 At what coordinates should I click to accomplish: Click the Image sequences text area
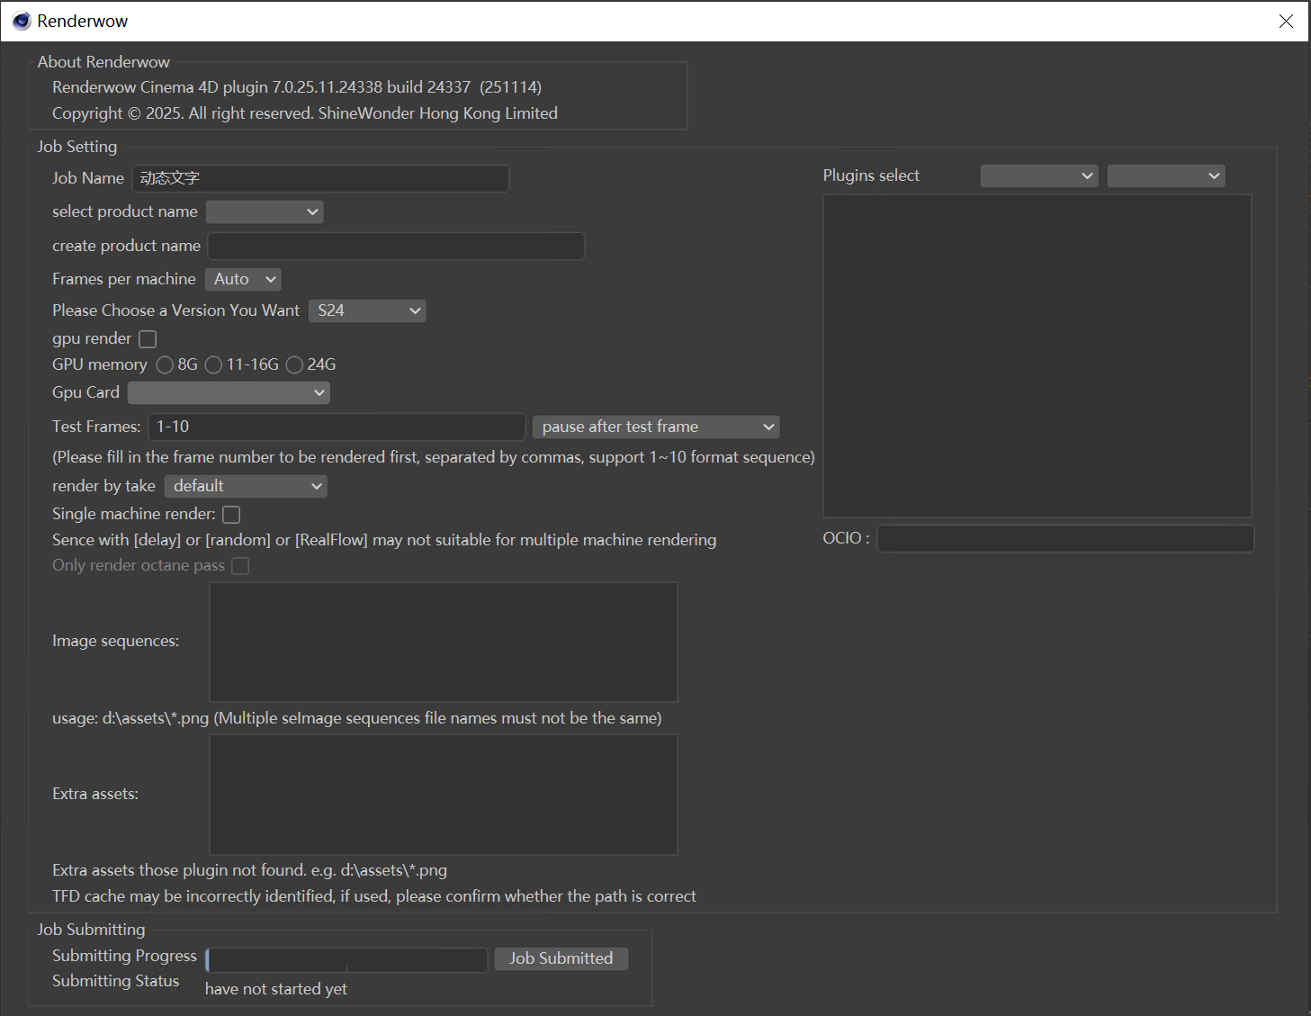pyautogui.click(x=444, y=642)
